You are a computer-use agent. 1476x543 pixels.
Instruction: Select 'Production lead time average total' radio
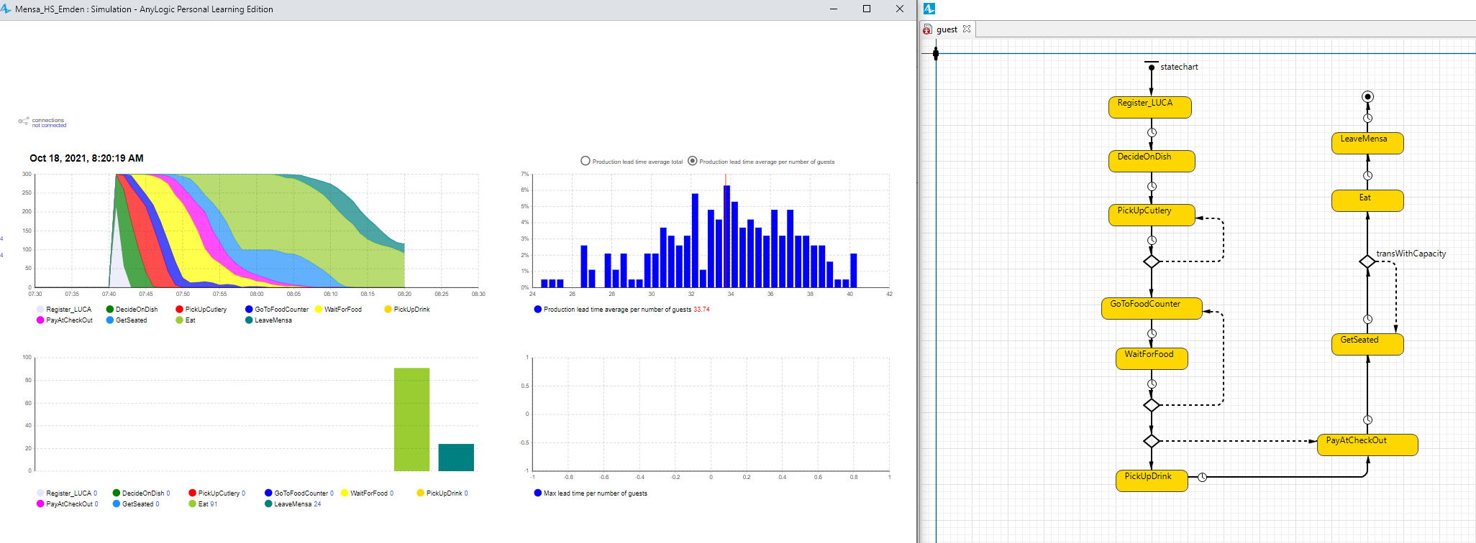[586, 161]
